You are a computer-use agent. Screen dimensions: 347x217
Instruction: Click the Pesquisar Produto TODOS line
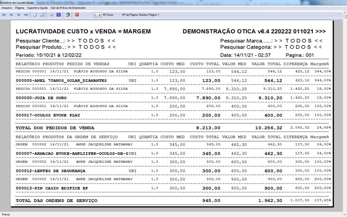66,47
